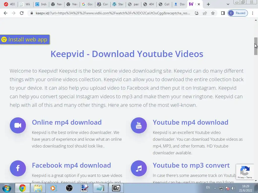This screenshot has width=258, height=193.
Task: Open the notepad taskbar icon
Action: (101, 188)
